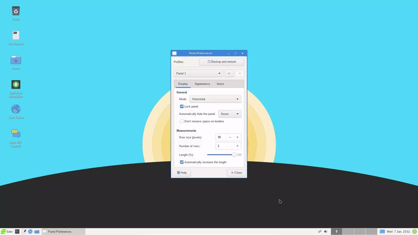Decrease row size with the minus button
Viewport: 418px width, 235px height.
(x=230, y=137)
